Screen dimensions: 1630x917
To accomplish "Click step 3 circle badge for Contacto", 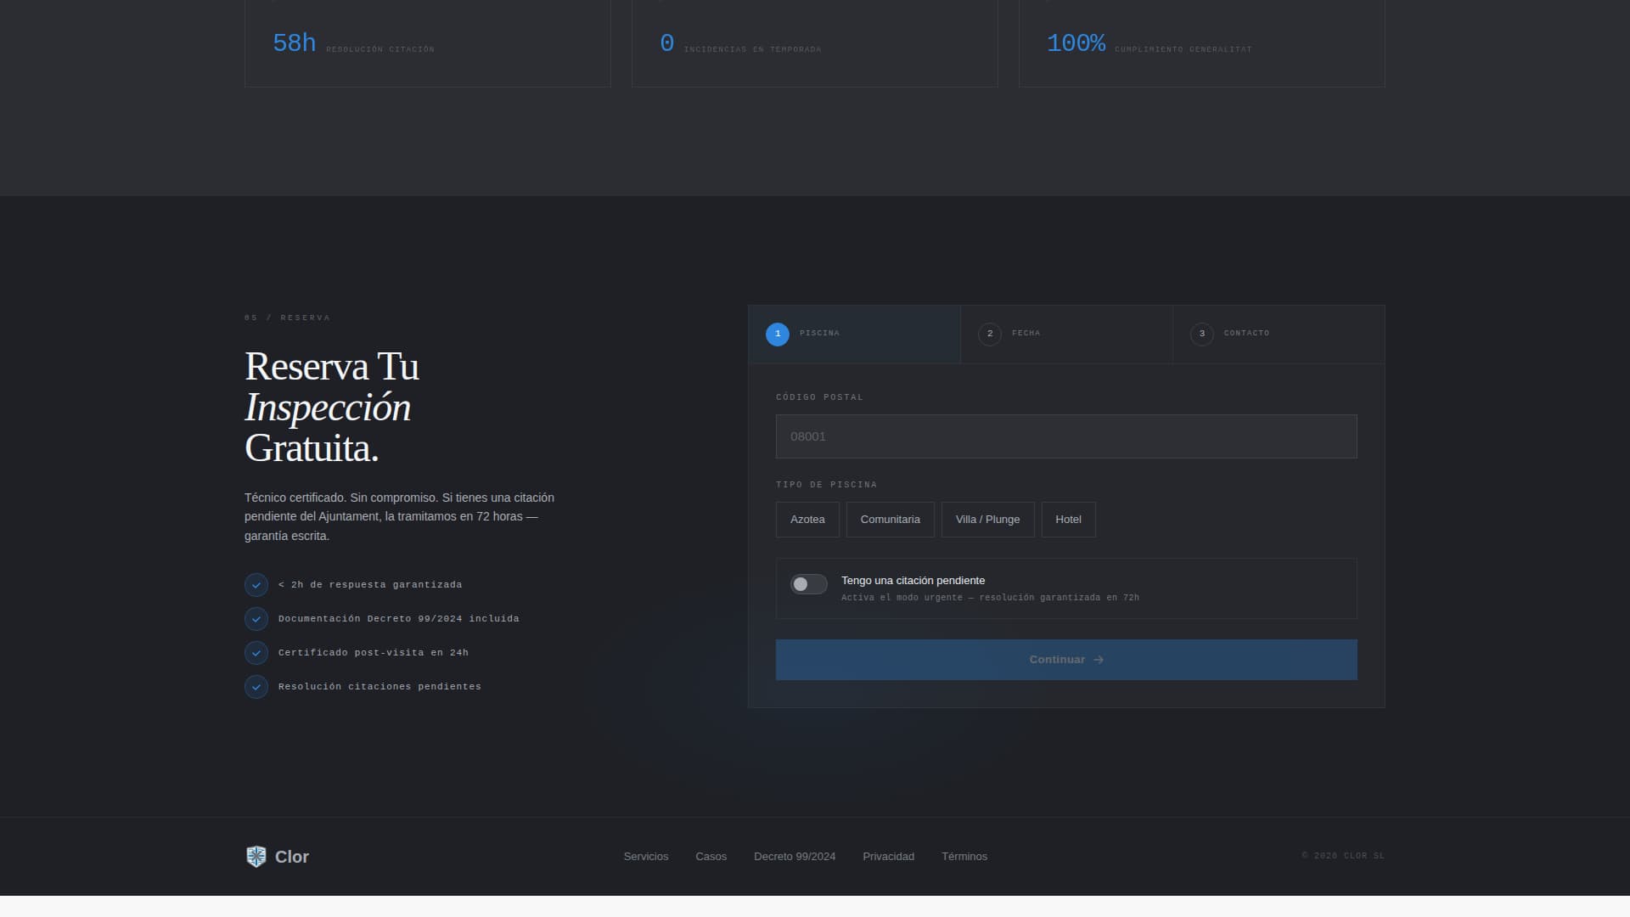I will pos(1202,335).
